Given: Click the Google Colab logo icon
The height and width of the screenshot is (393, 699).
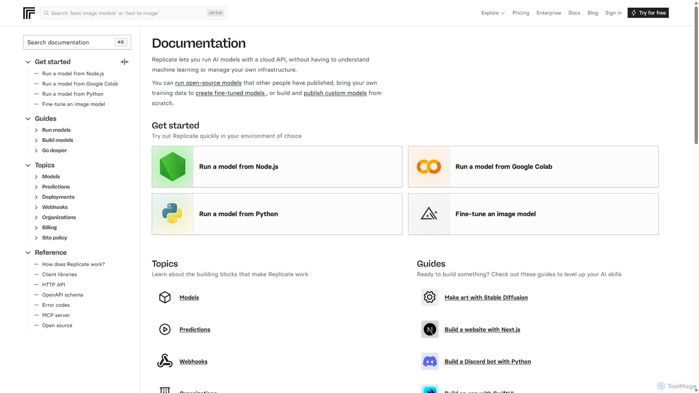Looking at the screenshot, I should click(x=429, y=166).
